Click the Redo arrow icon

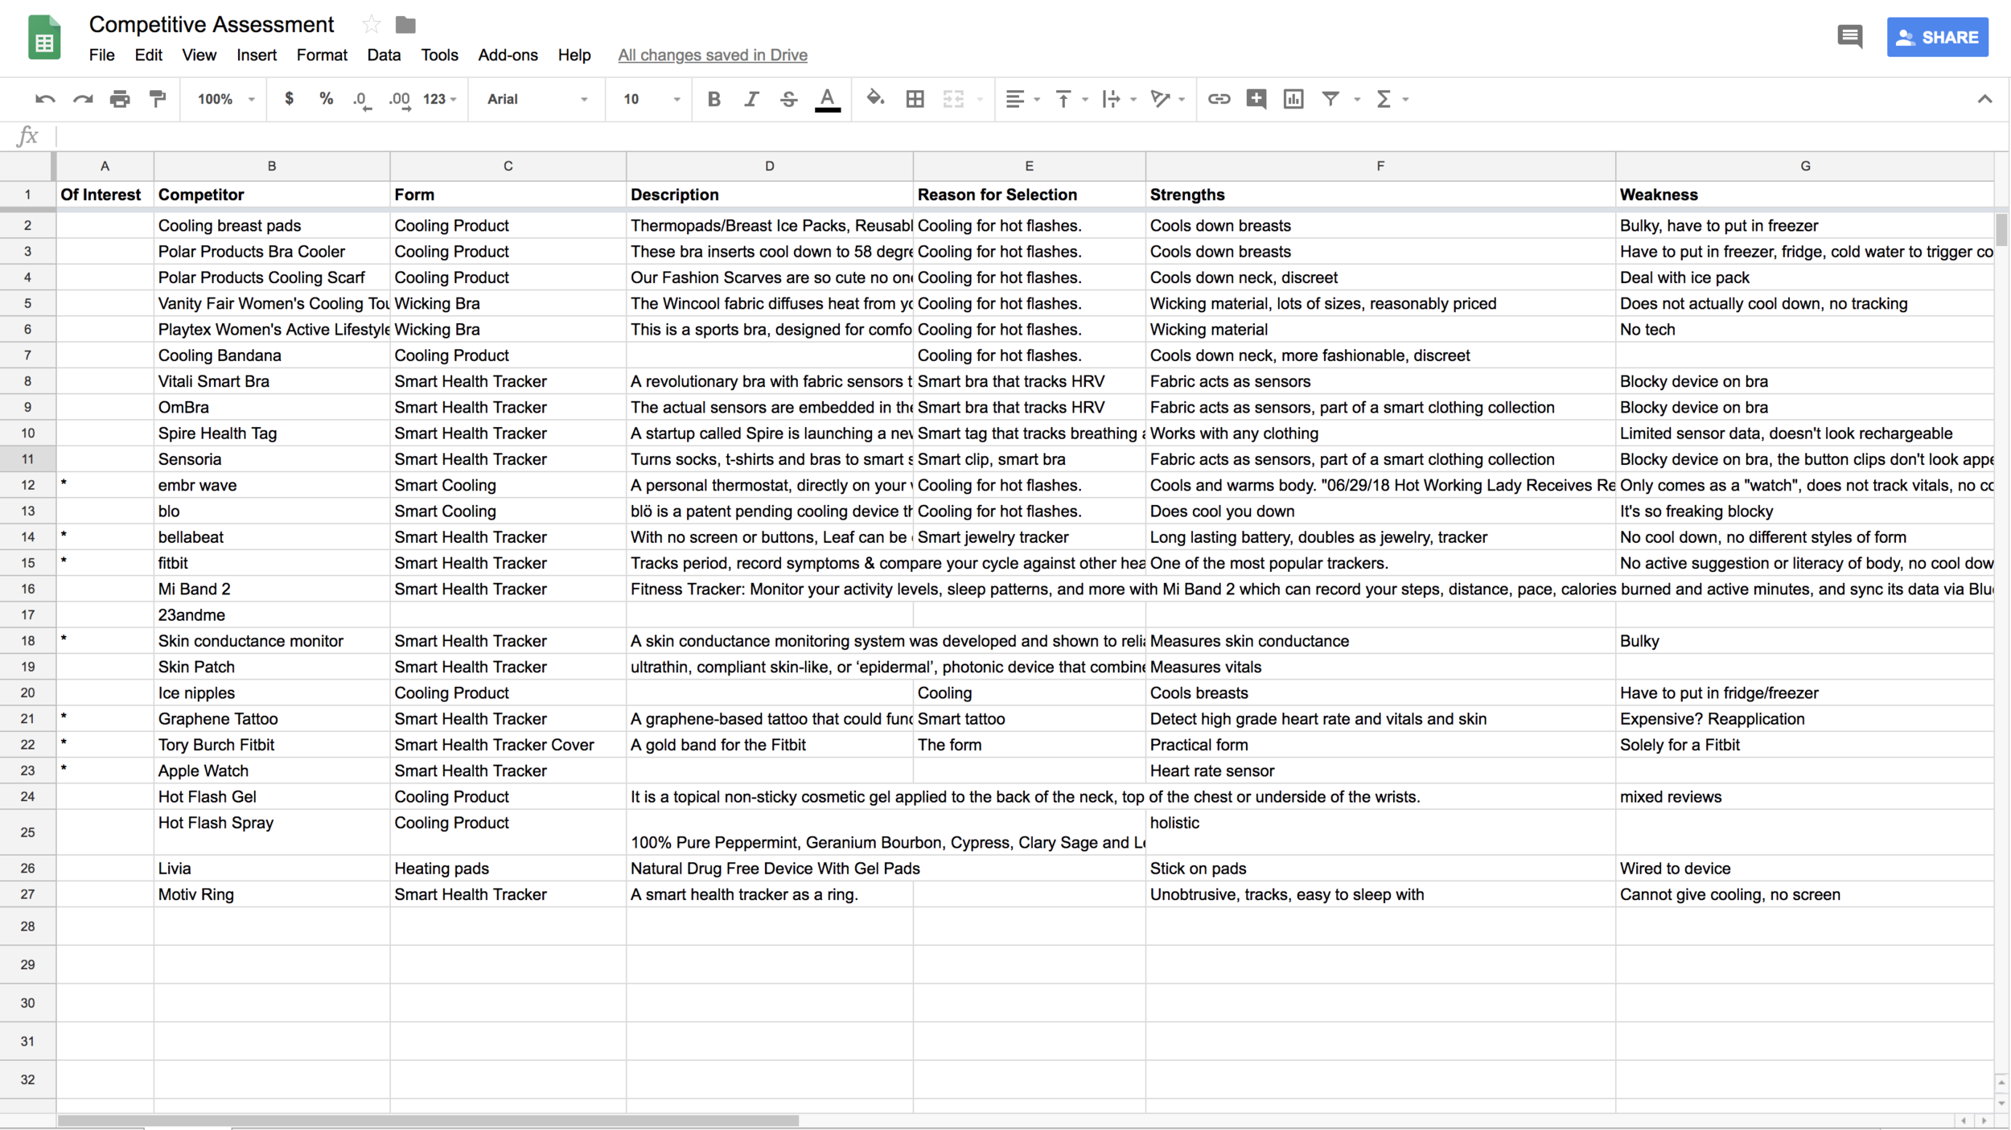point(83,99)
